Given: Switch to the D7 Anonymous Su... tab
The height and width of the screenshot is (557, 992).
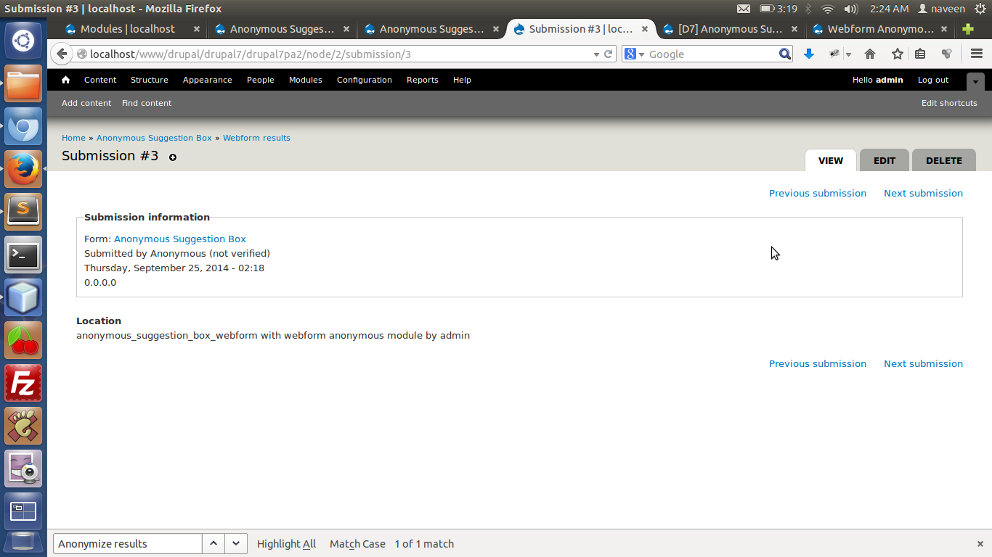Looking at the screenshot, I should (730, 29).
